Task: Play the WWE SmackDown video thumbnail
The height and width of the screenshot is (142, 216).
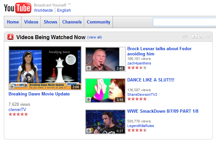Action: pyautogui.click(x=105, y=122)
